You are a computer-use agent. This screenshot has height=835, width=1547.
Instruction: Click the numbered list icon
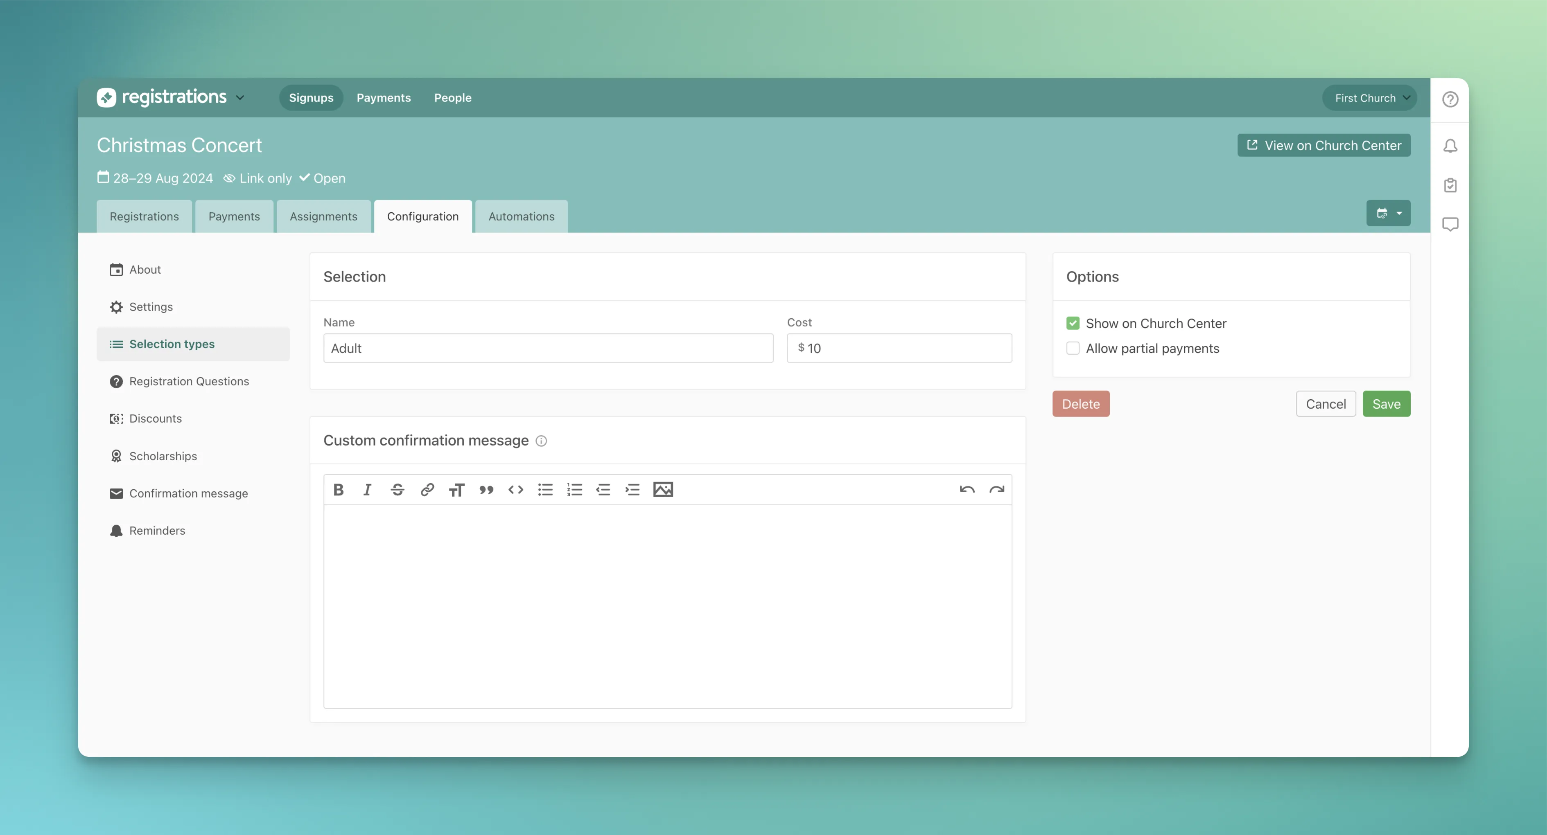[574, 490]
